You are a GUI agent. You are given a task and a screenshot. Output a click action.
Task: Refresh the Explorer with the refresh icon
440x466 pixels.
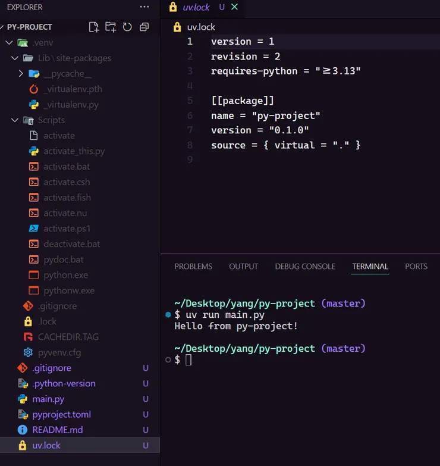pyautogui.click(x=127, y=27)
